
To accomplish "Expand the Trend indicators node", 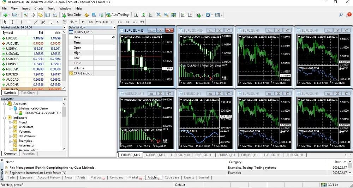I will [10, 123].
